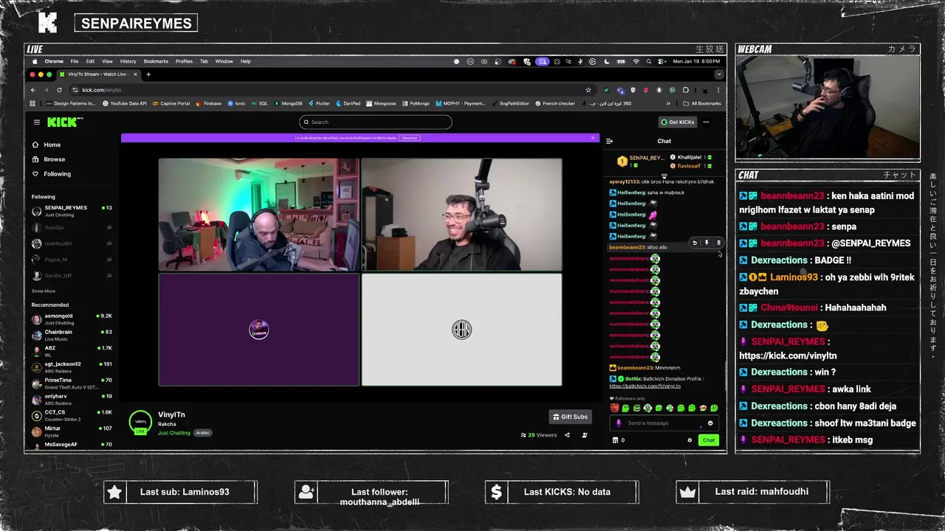Dismiss the purple streamer mode banner

(x=593, y=138)
